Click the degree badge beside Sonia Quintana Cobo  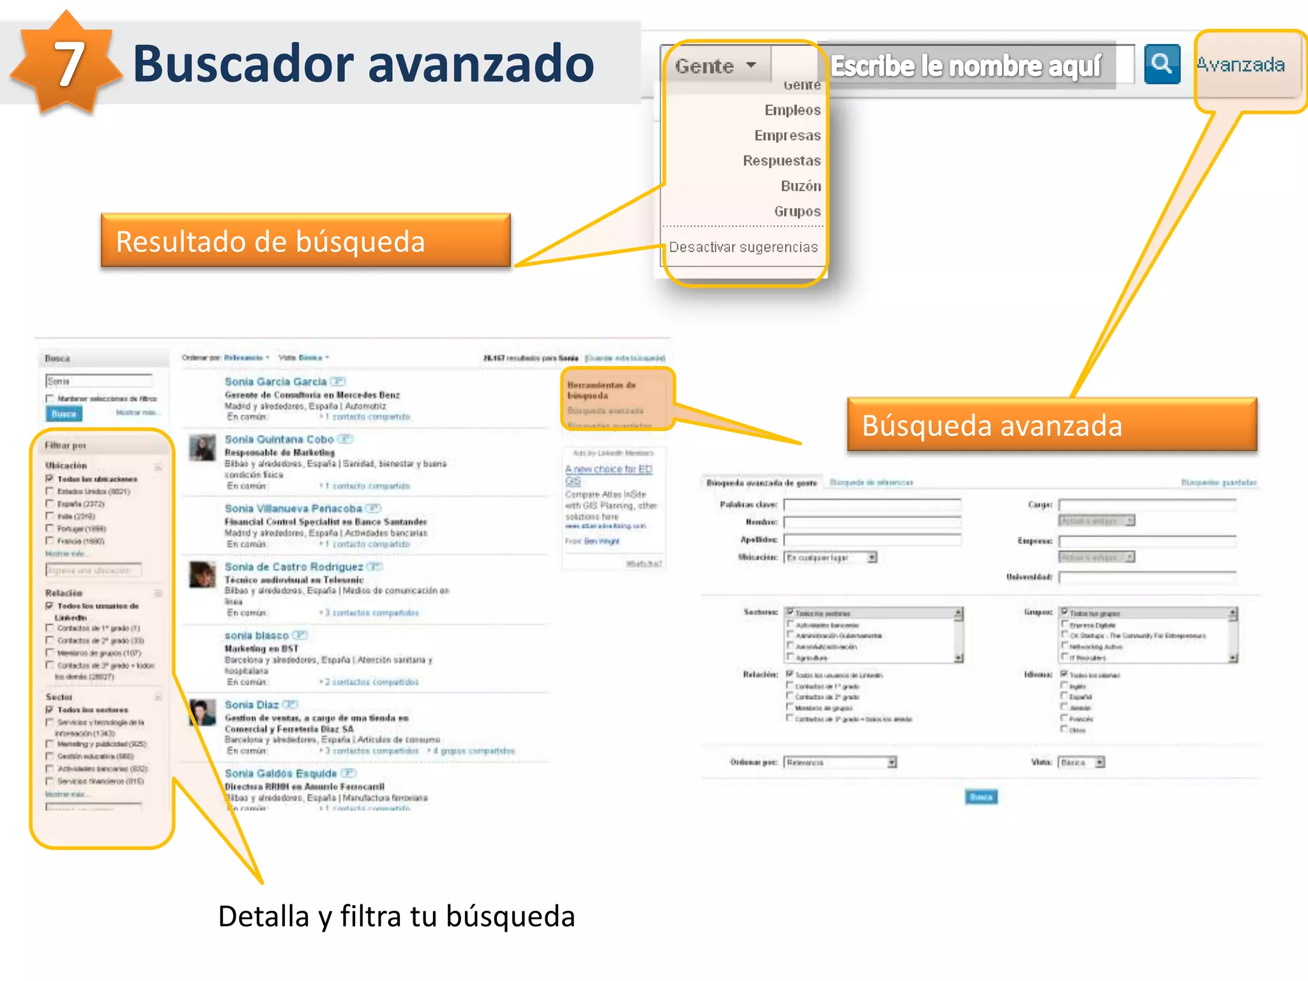pos(345,439)
